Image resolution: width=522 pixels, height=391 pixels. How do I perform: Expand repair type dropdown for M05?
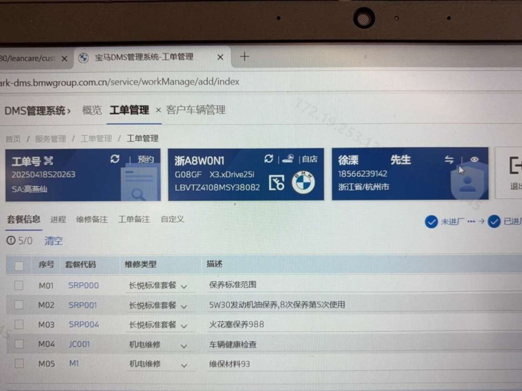(x=184, y=366)
